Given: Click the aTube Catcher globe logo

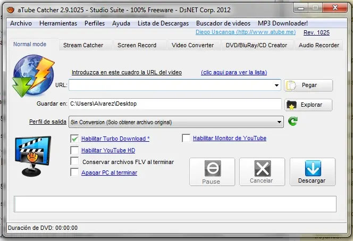Looking at the screenshot, I should coord(33,76).
